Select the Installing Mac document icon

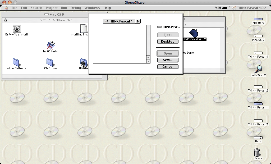[x=84, y=29]
